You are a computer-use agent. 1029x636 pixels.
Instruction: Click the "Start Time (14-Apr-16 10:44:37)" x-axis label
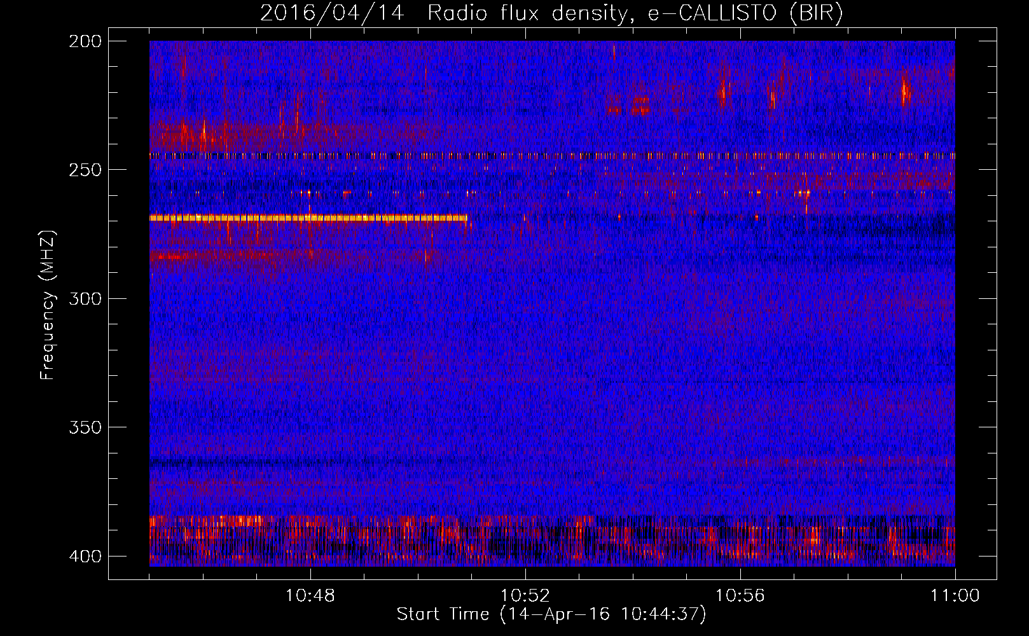[551, 614]
